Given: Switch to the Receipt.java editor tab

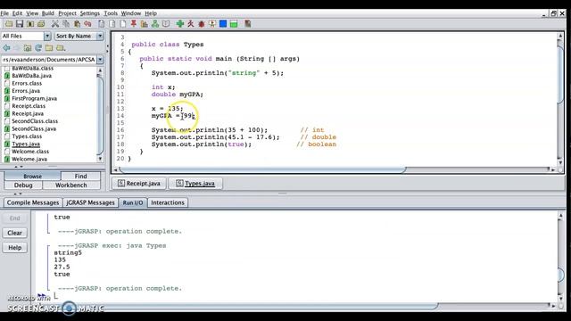Looking at the screenshot, I should click(139, 184).
